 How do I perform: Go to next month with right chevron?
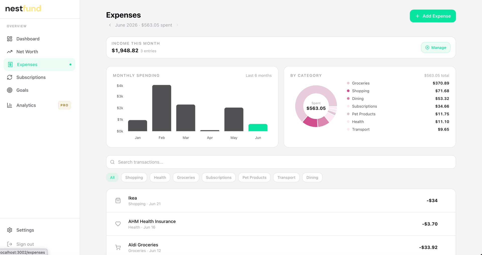click(x=177, y=25)
